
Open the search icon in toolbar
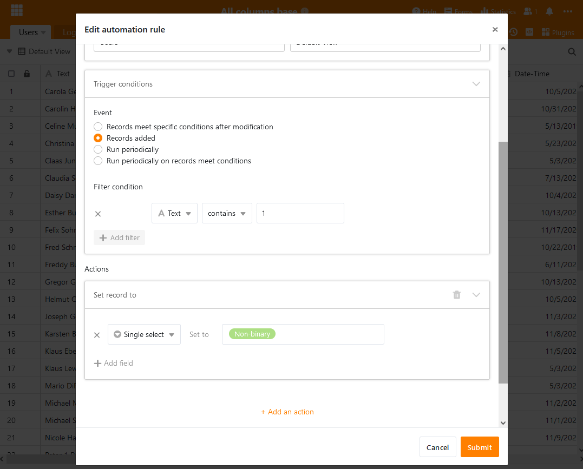click(572, 52)
